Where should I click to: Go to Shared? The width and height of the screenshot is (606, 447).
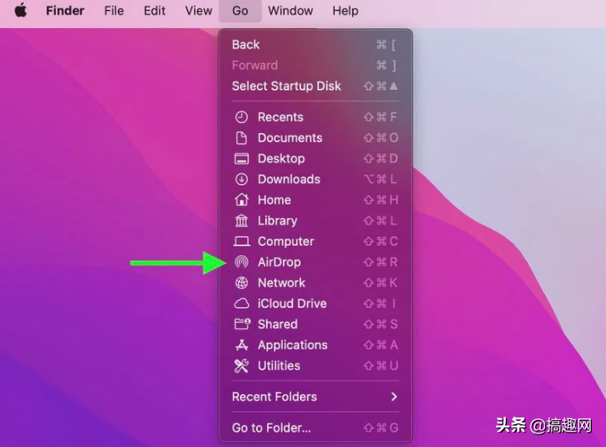pyautogui.click(x=315, y=324)
